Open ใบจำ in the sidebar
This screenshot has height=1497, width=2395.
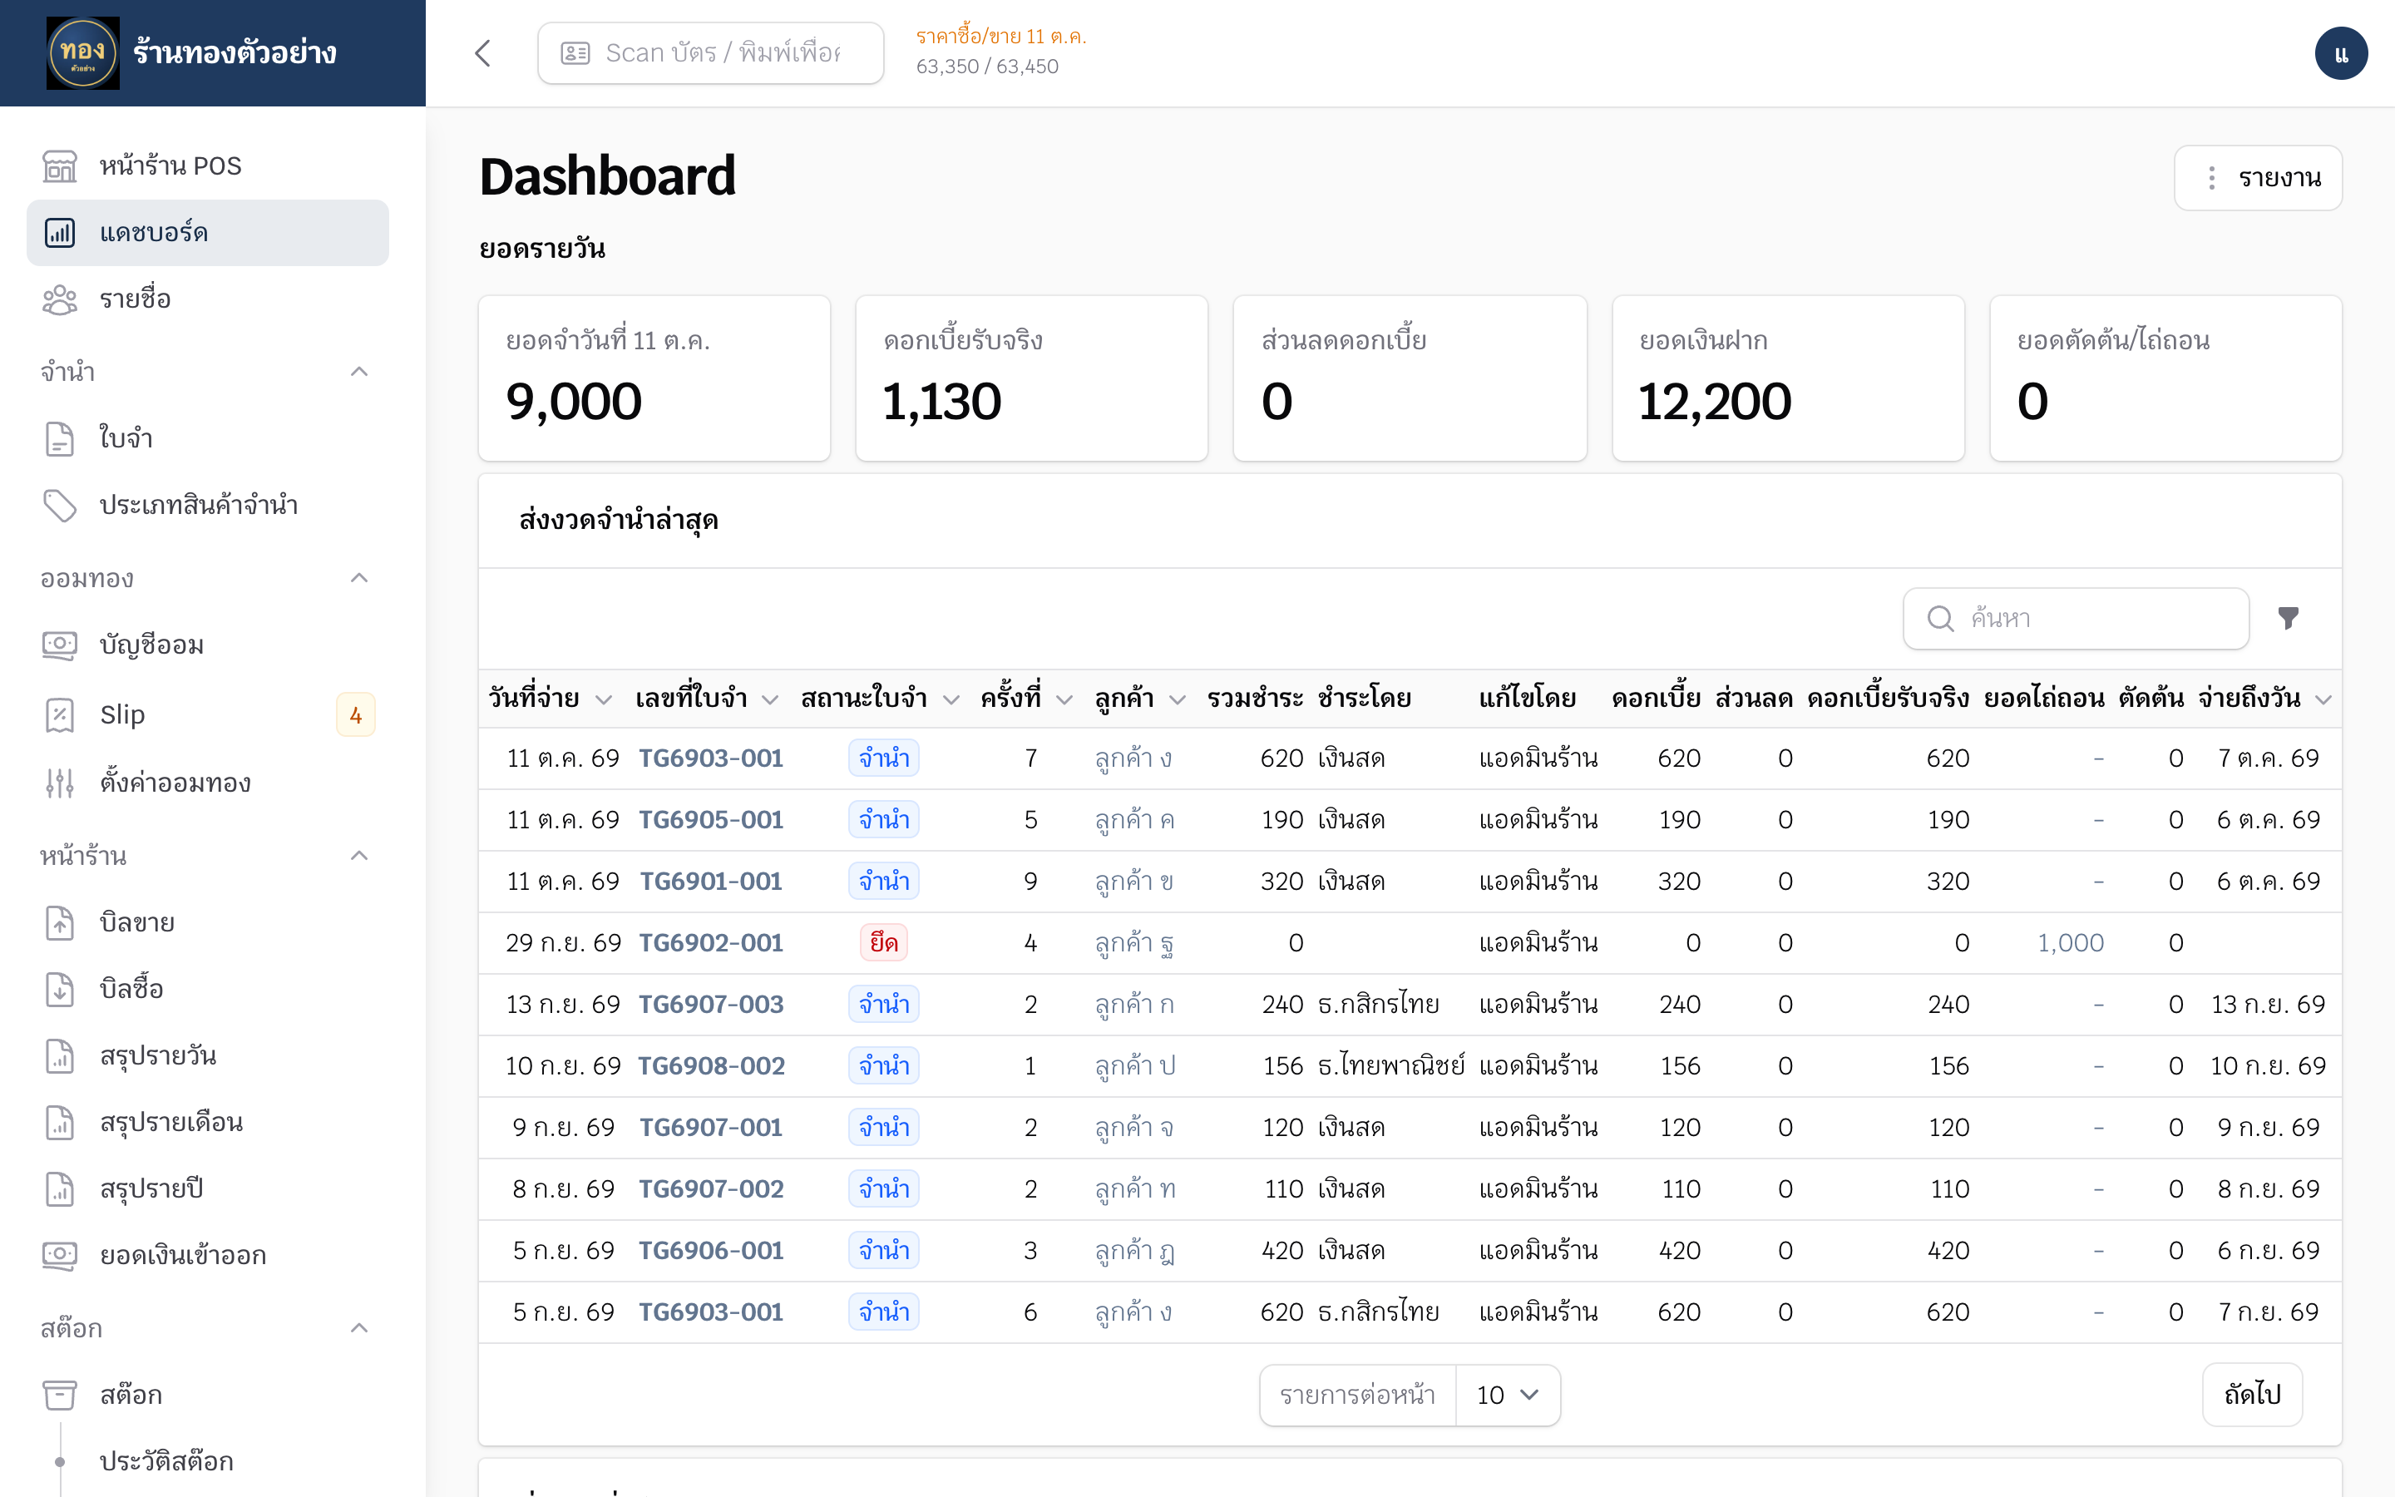click(208, 438)
